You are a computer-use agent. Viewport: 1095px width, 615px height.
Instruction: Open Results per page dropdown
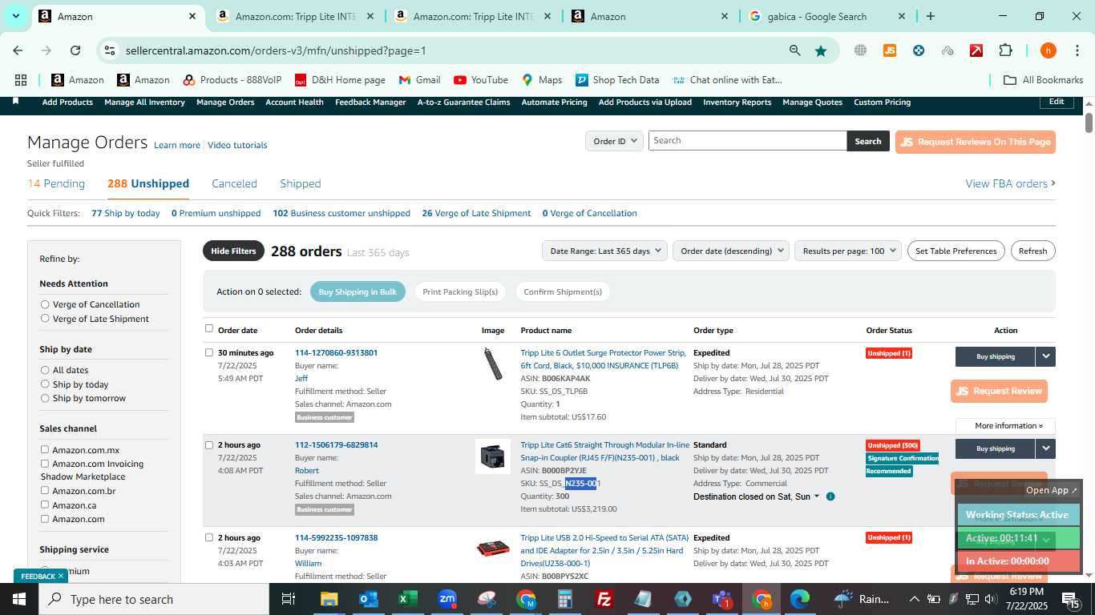pos(848,251)
